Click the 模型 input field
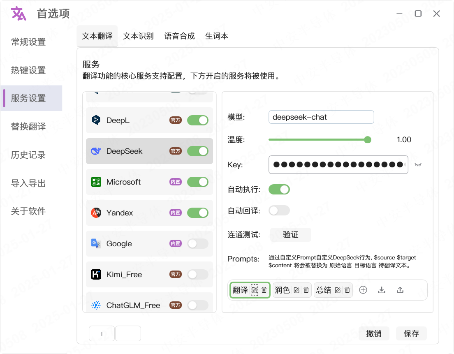 tap(321, 117)
